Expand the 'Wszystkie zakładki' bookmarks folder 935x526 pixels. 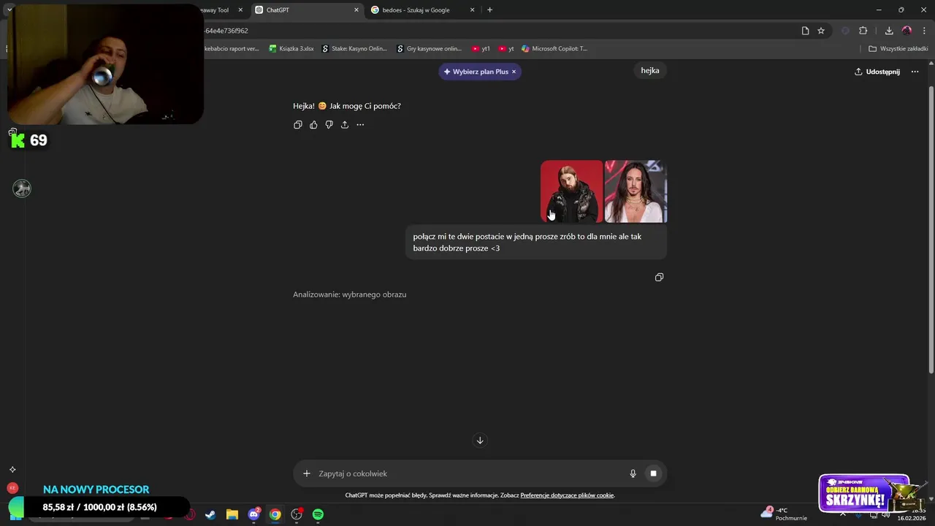(898, 49)
